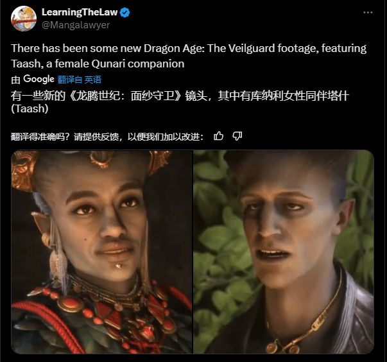Like the translation with thumbs up

tap(218, 136)
